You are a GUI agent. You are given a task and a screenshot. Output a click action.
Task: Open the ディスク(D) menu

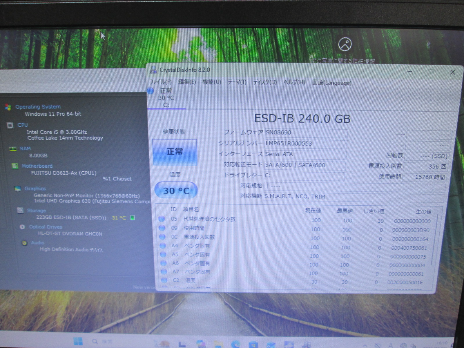(265, 82)
